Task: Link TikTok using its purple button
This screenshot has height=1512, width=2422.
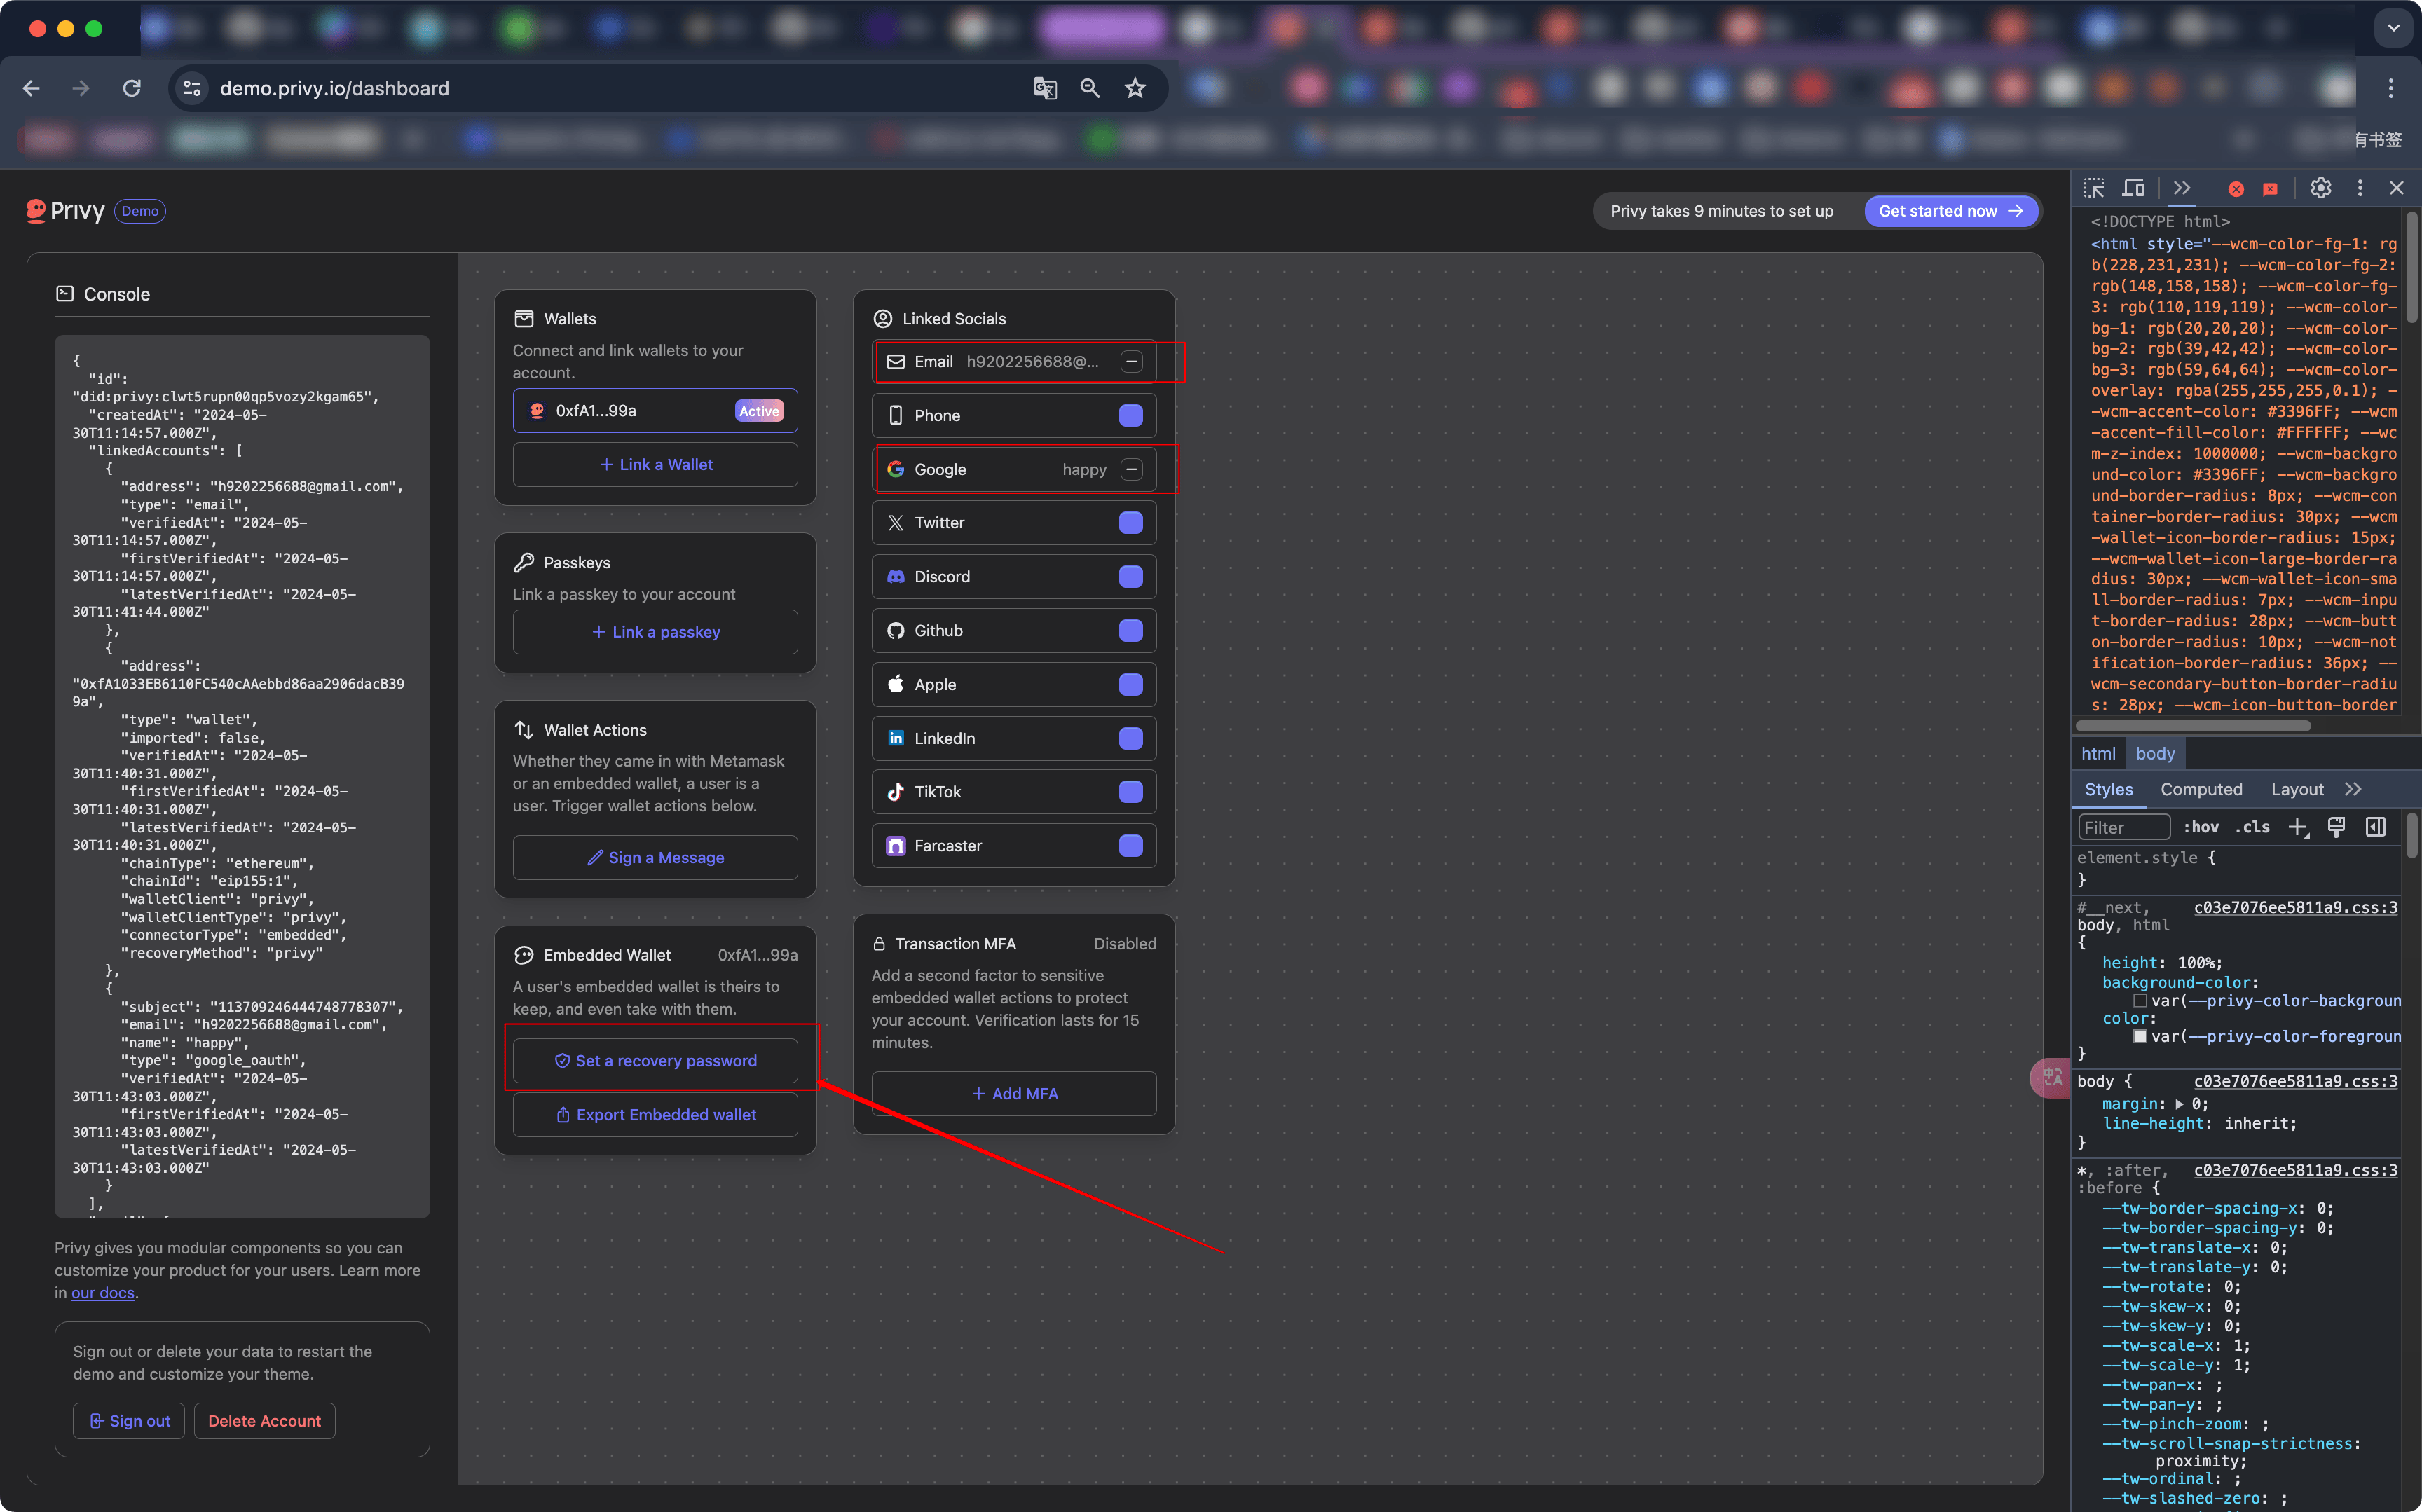Action: (x=1131, y=792)
